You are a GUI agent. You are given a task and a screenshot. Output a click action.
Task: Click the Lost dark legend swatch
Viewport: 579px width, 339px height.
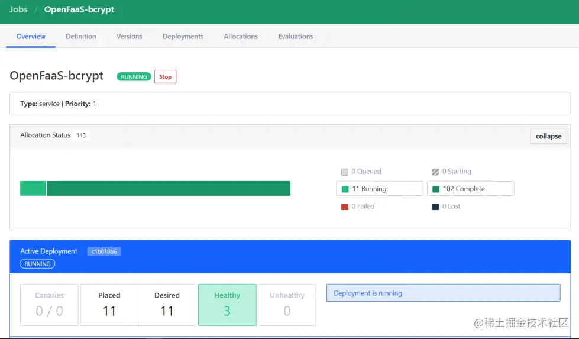click(x=435, y=206)
